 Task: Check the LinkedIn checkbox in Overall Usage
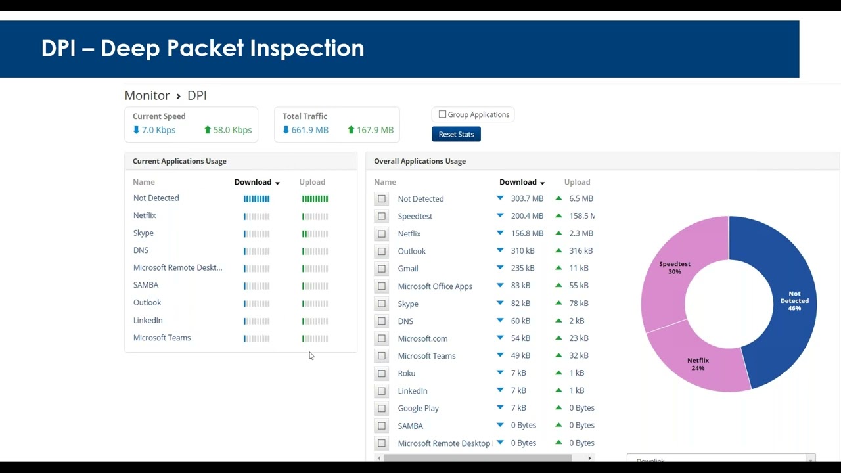click(382, 391)
